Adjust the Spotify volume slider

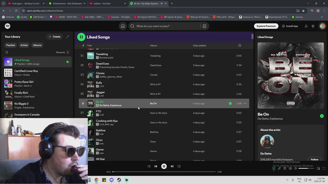[306, 168]
